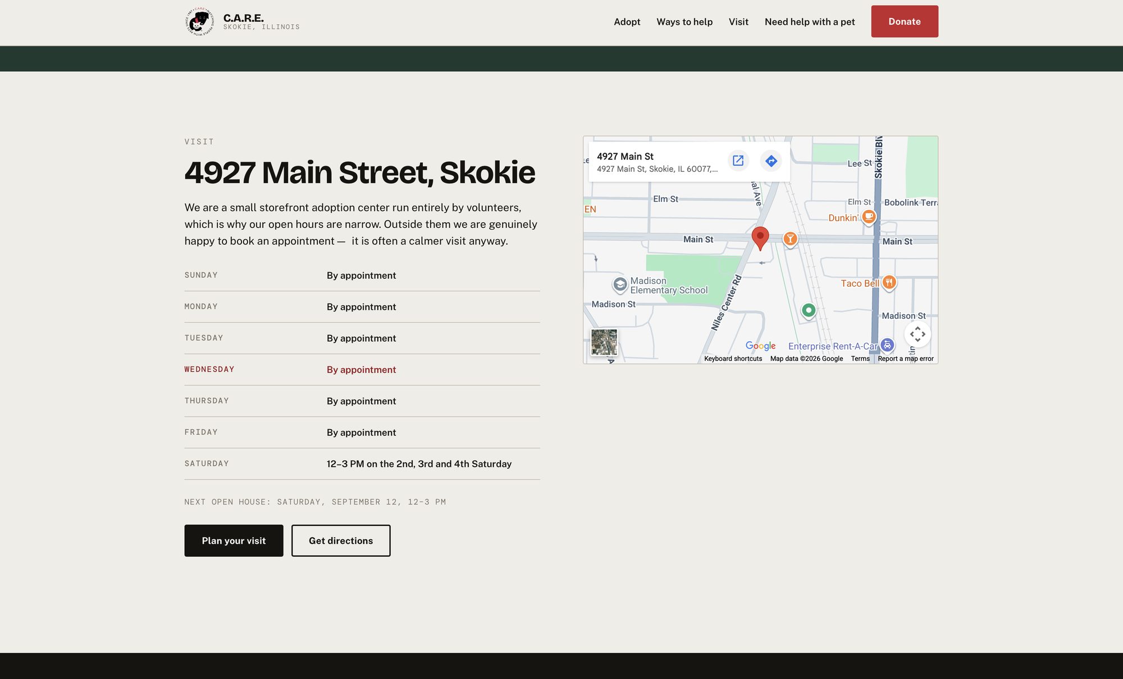The image size is (1123, 679).
Task: Open larger map icon in address card
Action: click(x=738, y=161)
